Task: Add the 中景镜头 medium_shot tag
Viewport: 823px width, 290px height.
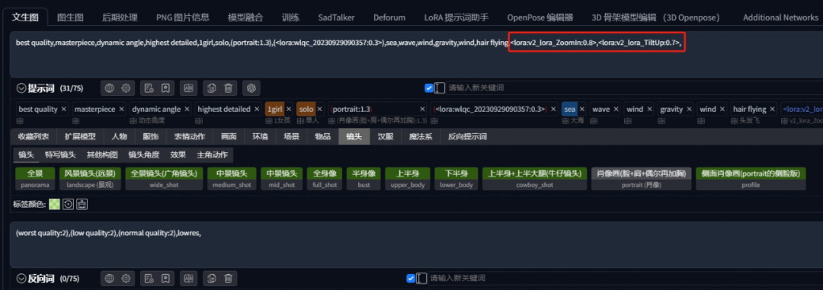Action: 232,178
